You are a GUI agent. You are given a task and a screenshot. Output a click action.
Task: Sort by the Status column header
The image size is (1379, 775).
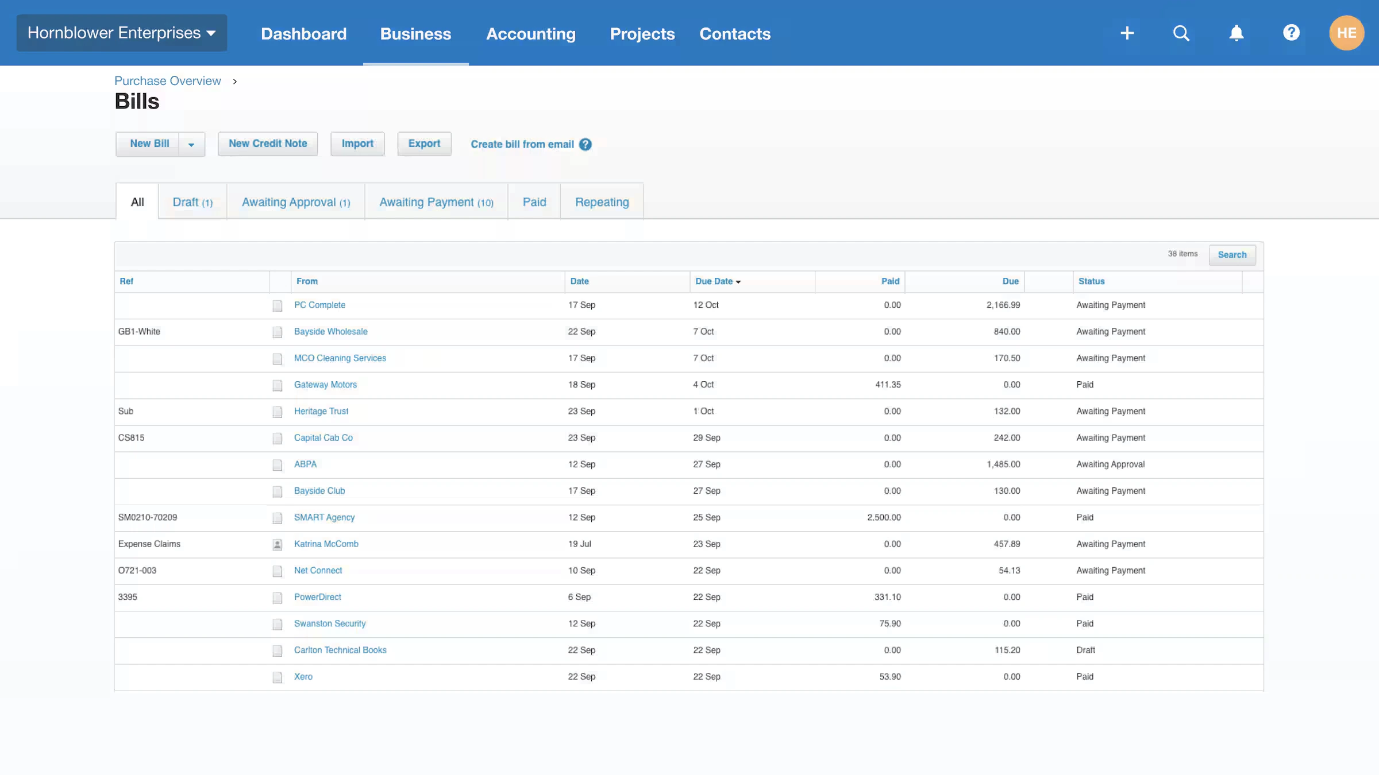1091,281
